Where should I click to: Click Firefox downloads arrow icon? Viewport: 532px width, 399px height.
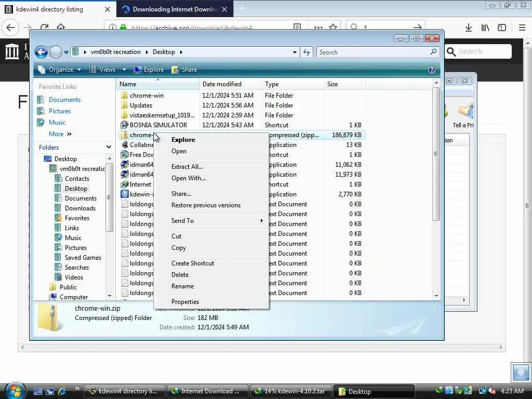point(469,28)
